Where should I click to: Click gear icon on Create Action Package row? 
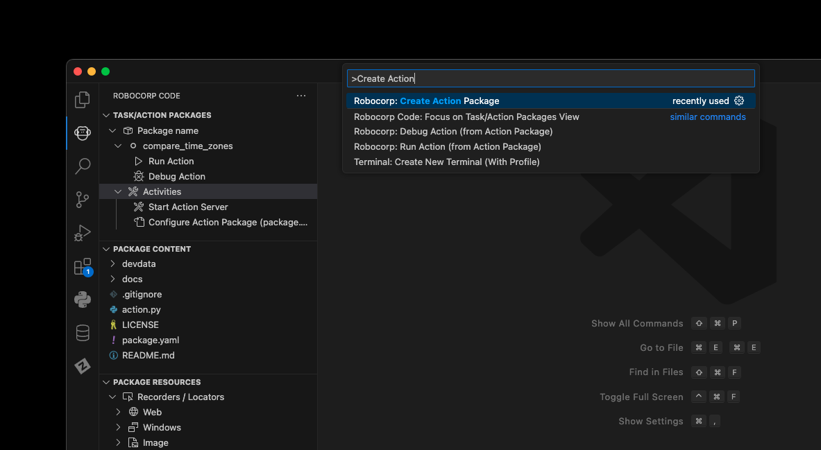(739, 101)
